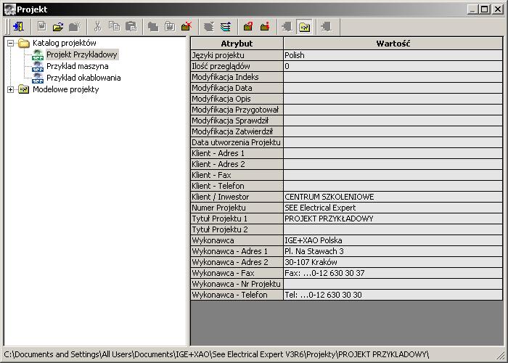The image size is (508, 363).
Task: Click the copy pages icon
Action: 114,27
